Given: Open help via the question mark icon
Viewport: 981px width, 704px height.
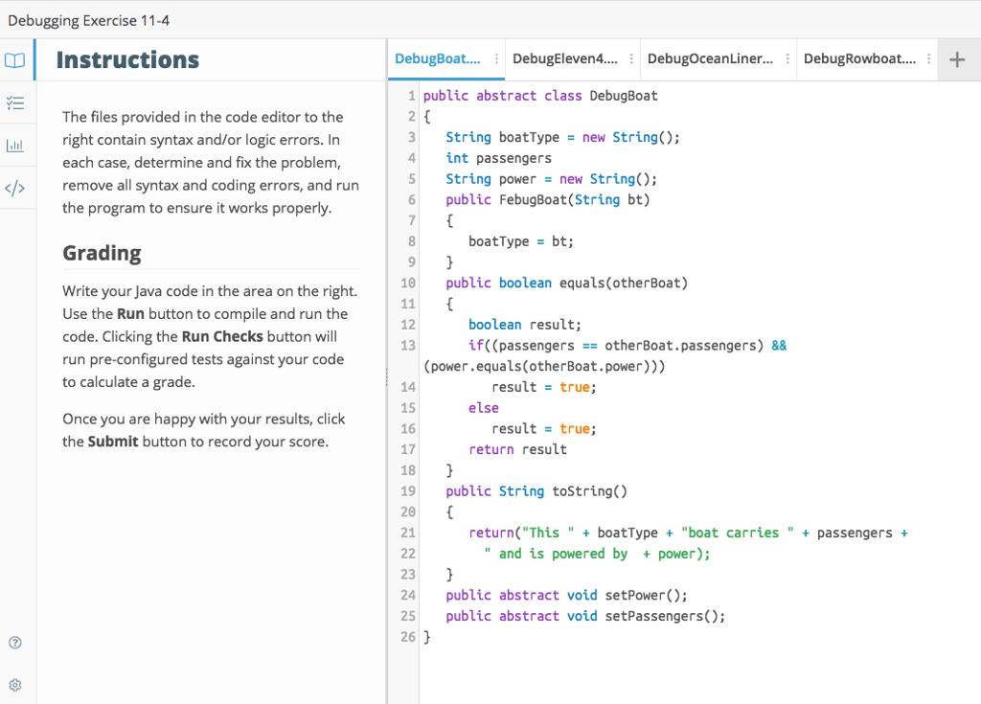Looking at the screenshot, I should [15, 642].
